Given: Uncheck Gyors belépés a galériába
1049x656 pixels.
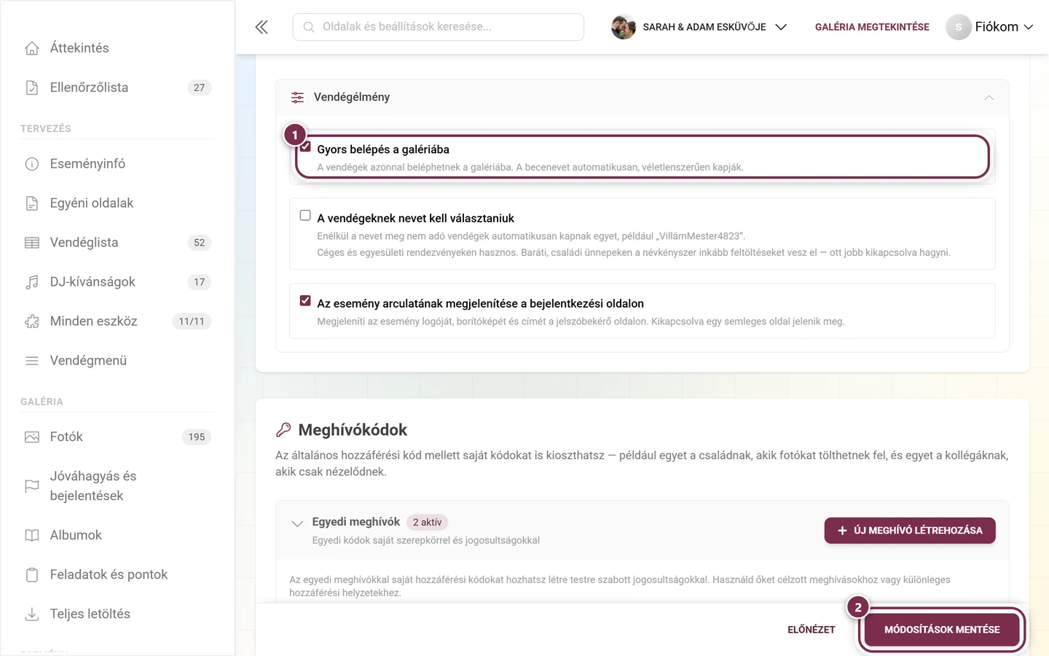Looking at the screenshot, I should coord(306,147).
